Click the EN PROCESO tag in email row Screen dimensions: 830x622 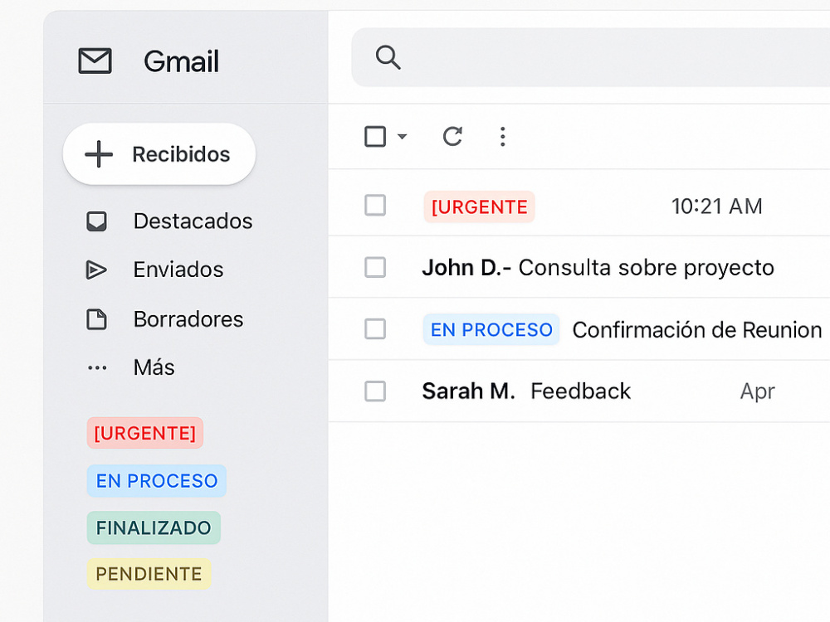click(491, 329)
